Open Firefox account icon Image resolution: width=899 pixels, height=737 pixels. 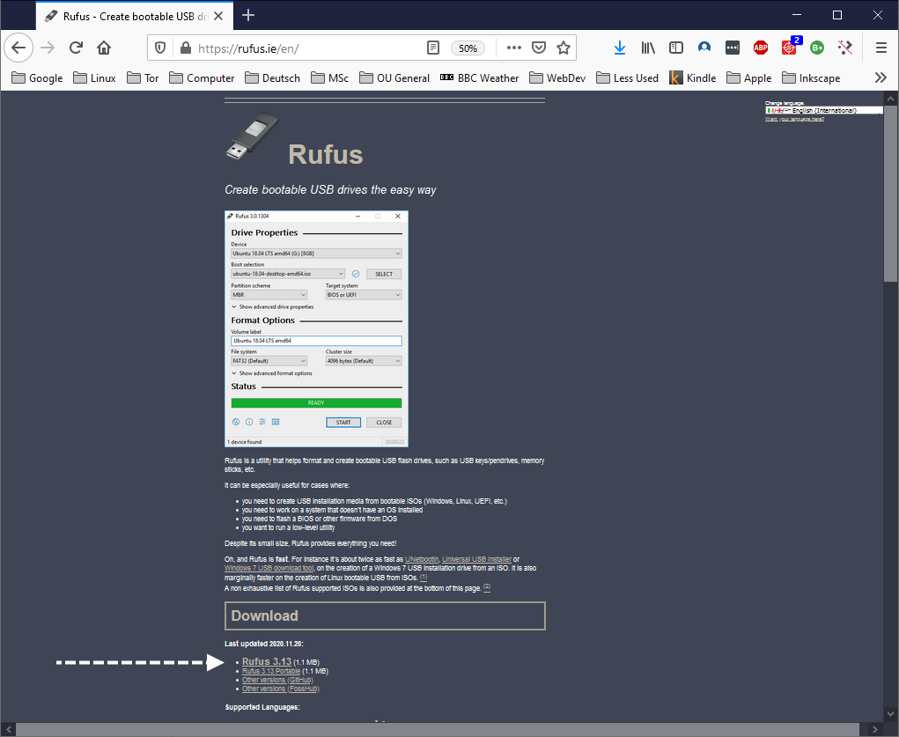704,48
